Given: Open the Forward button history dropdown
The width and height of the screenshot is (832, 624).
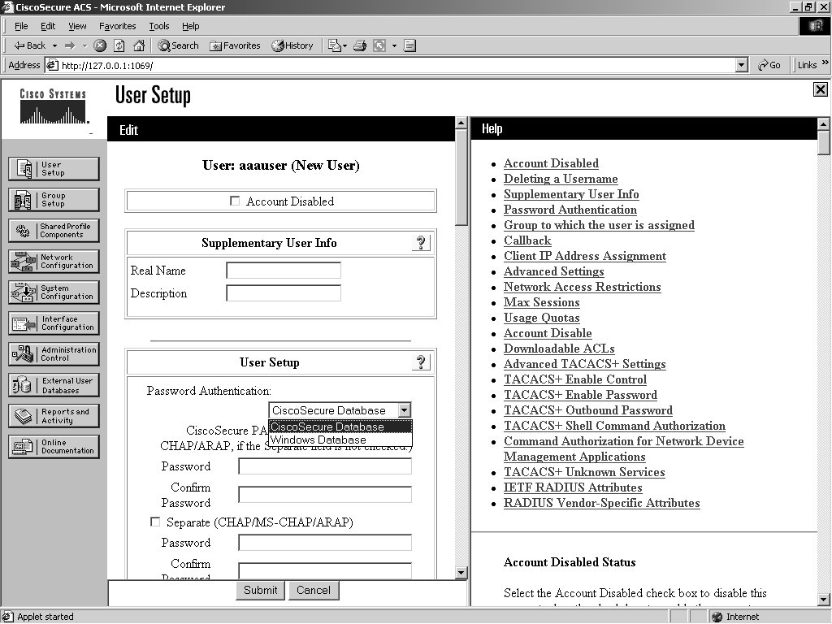Looking at the screenshot, I should [84, 45].
